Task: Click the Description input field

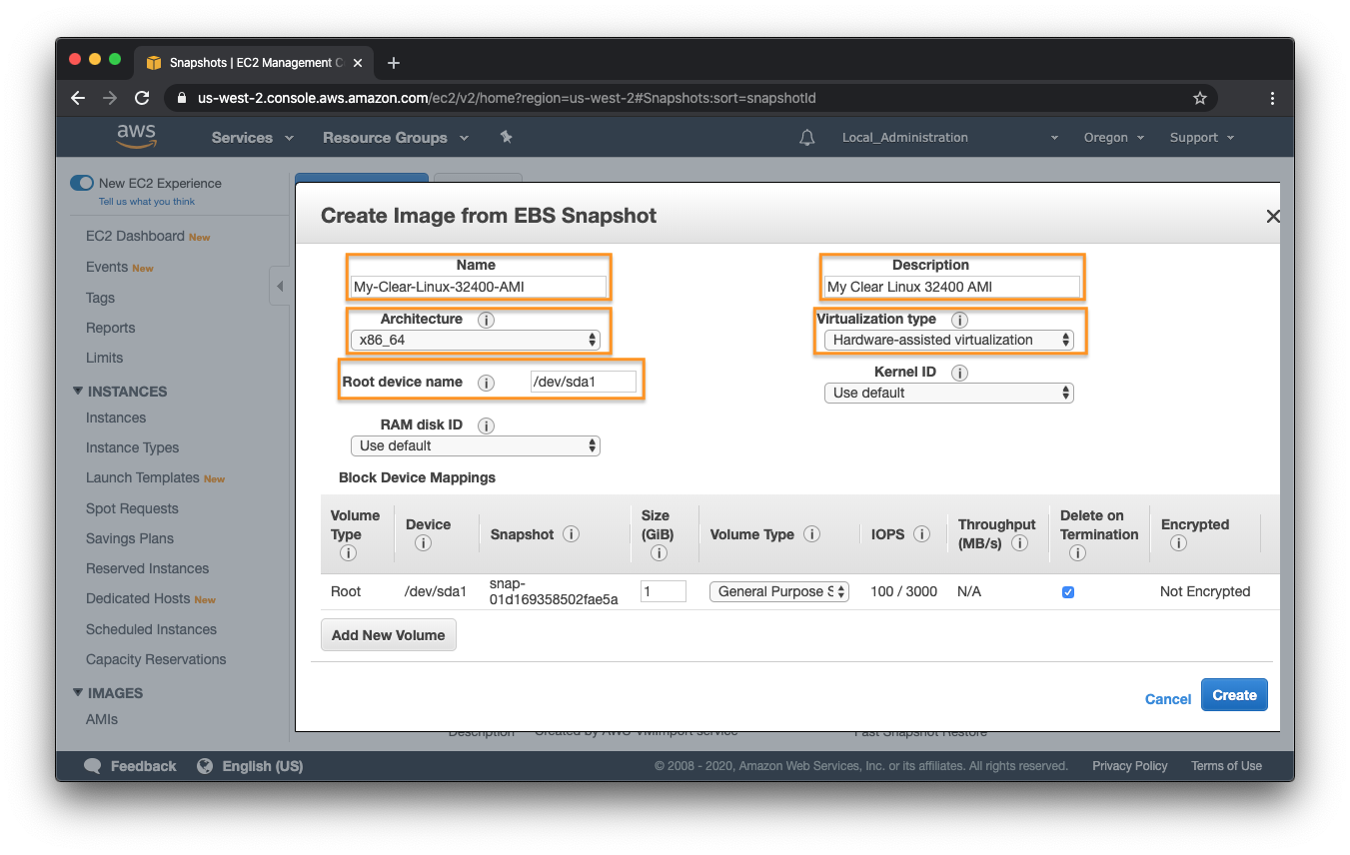Action: coord(952,287)
